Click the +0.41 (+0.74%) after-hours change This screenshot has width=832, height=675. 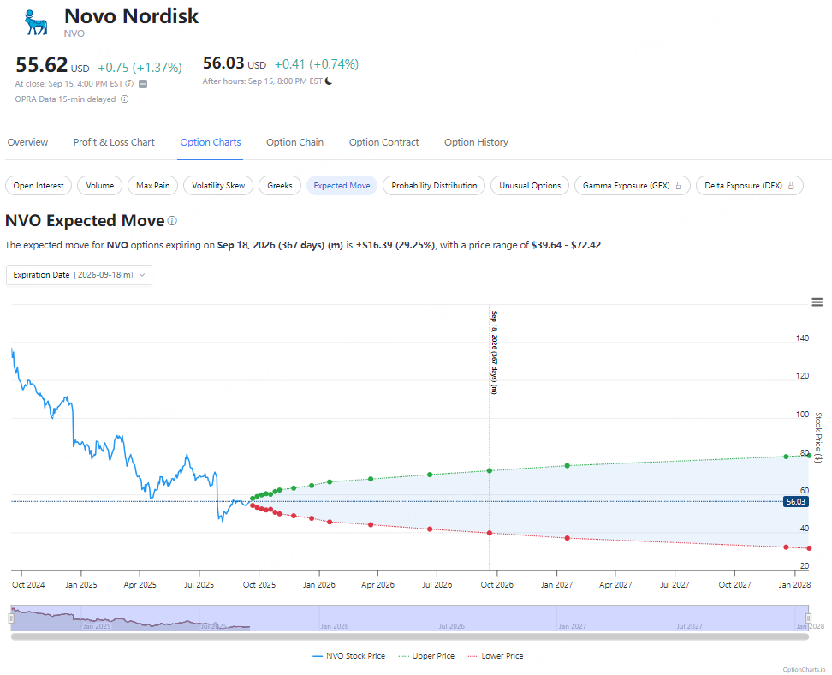click(x=317, y=64)
